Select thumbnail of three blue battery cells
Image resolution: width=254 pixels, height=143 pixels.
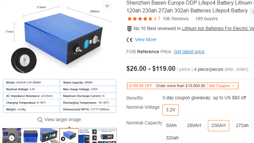pos(31,135)
